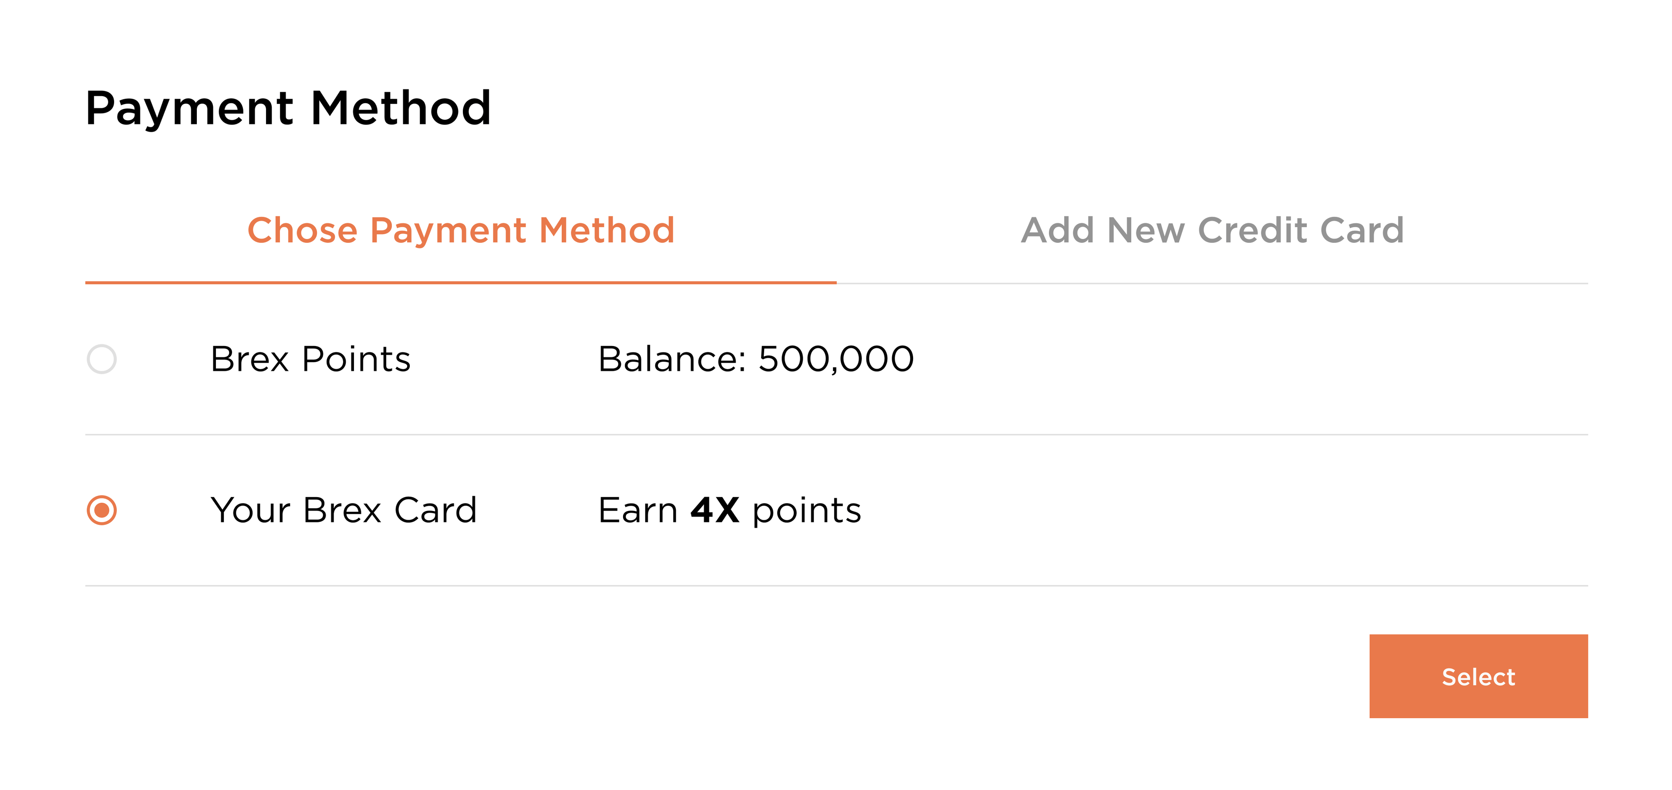
Task: Open the Chose Payment Method tab
Action: point(461,230)
